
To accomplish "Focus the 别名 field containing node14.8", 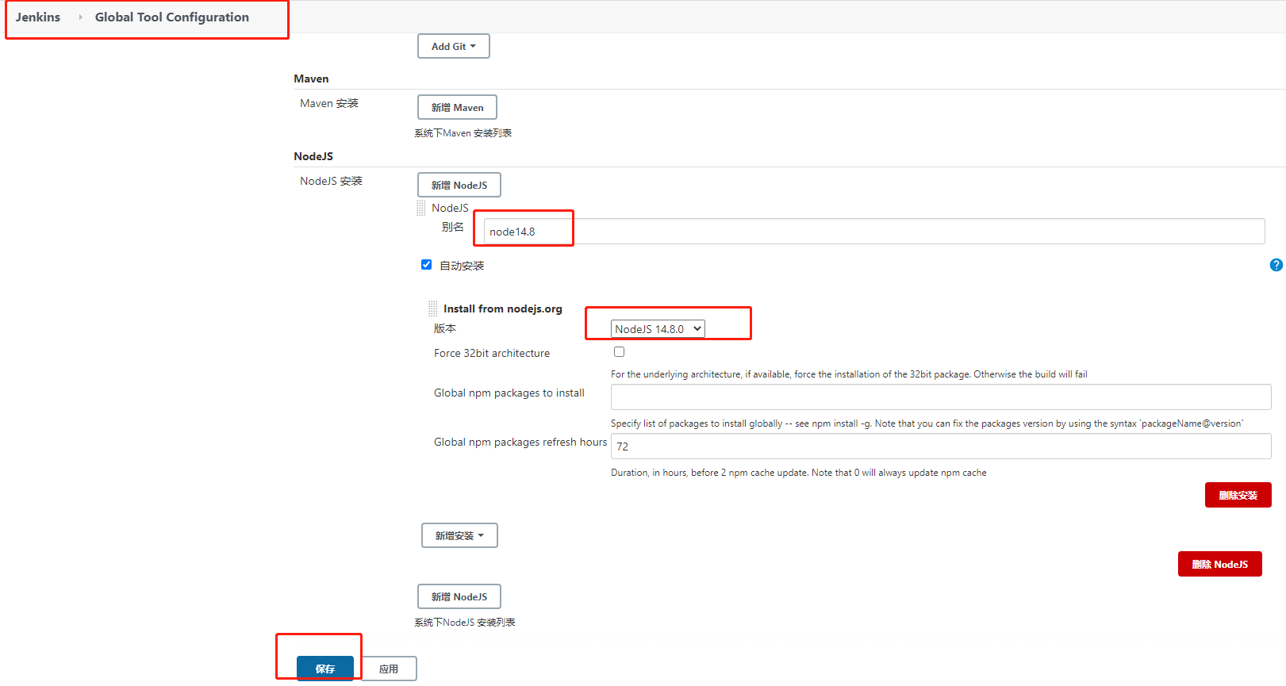I will (874, 232).
